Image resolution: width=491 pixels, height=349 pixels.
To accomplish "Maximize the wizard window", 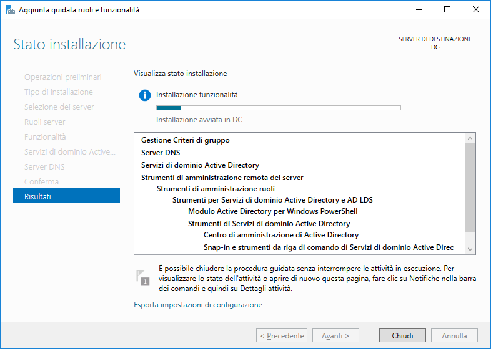I will pyautogui.click(x=447, y=10).
